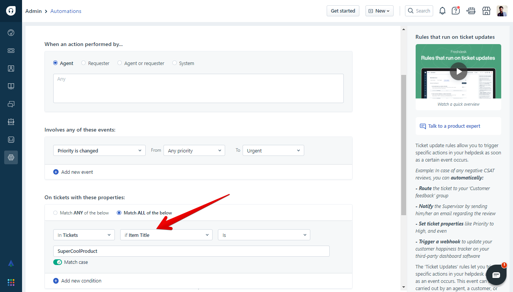
Task: Toggle the Match case switch
Action: point(57,262)
